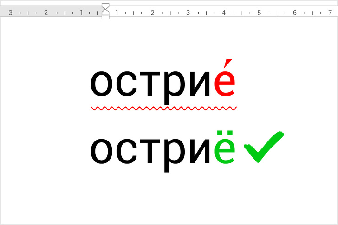
Task: Click the red letter é with acute accent
Action: point(225,82)
